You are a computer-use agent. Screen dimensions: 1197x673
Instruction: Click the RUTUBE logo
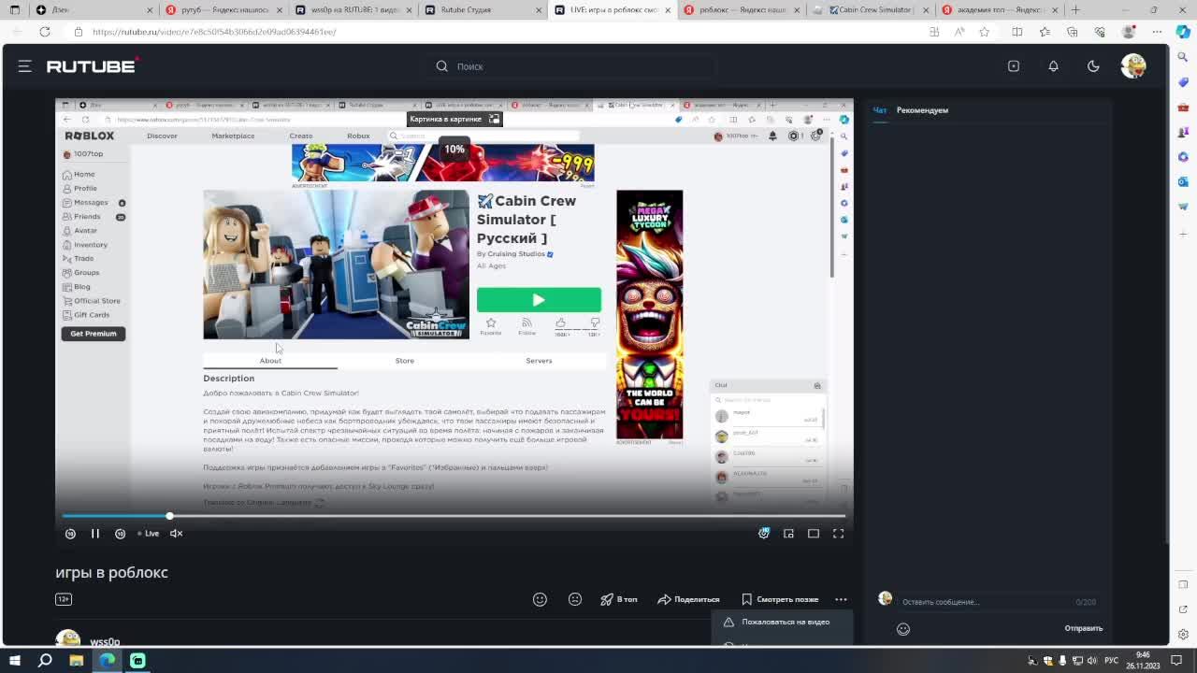(x=93, y=66)
